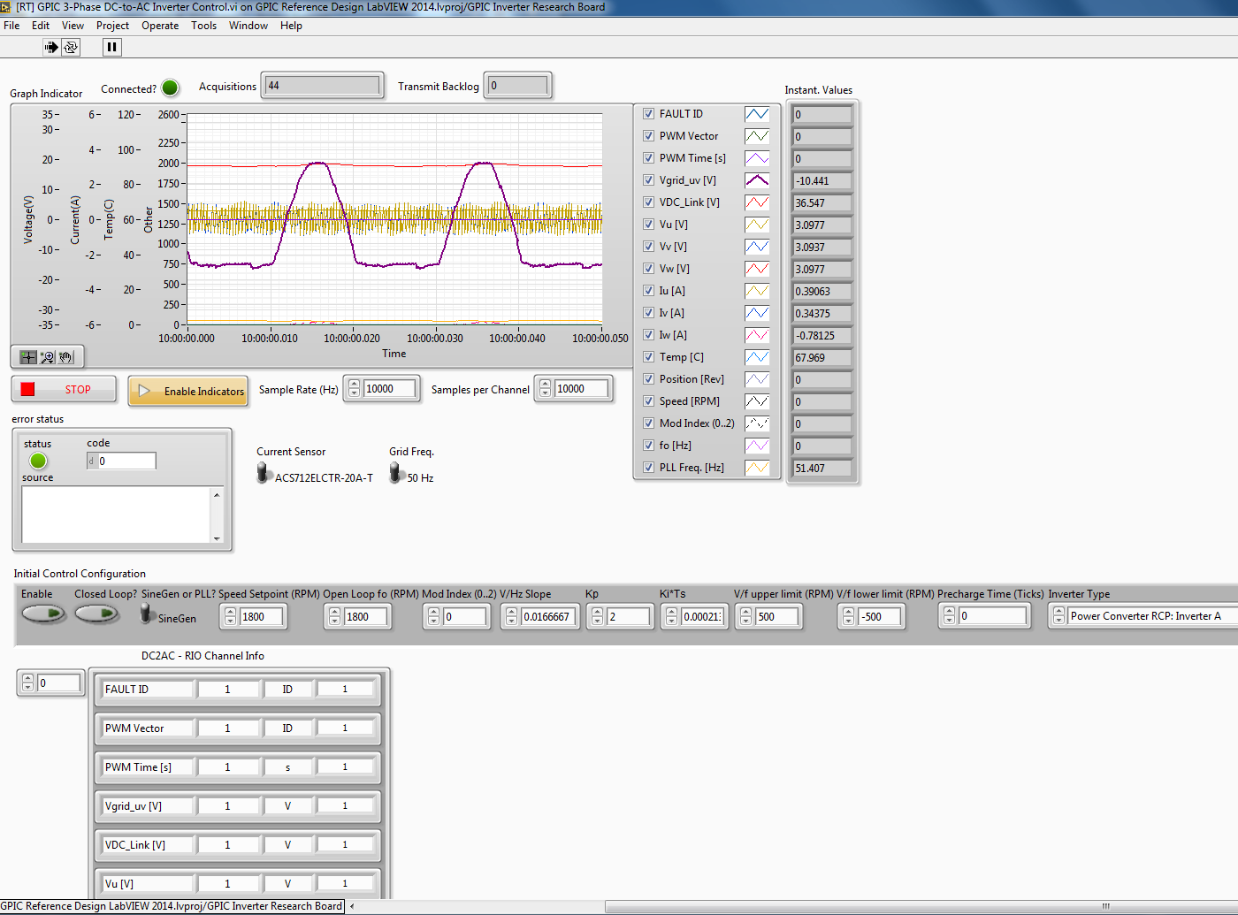Click the Precharge Time (Ticks) field
This screenshot has height=915, width=1238.
click(x=994, y=617)
